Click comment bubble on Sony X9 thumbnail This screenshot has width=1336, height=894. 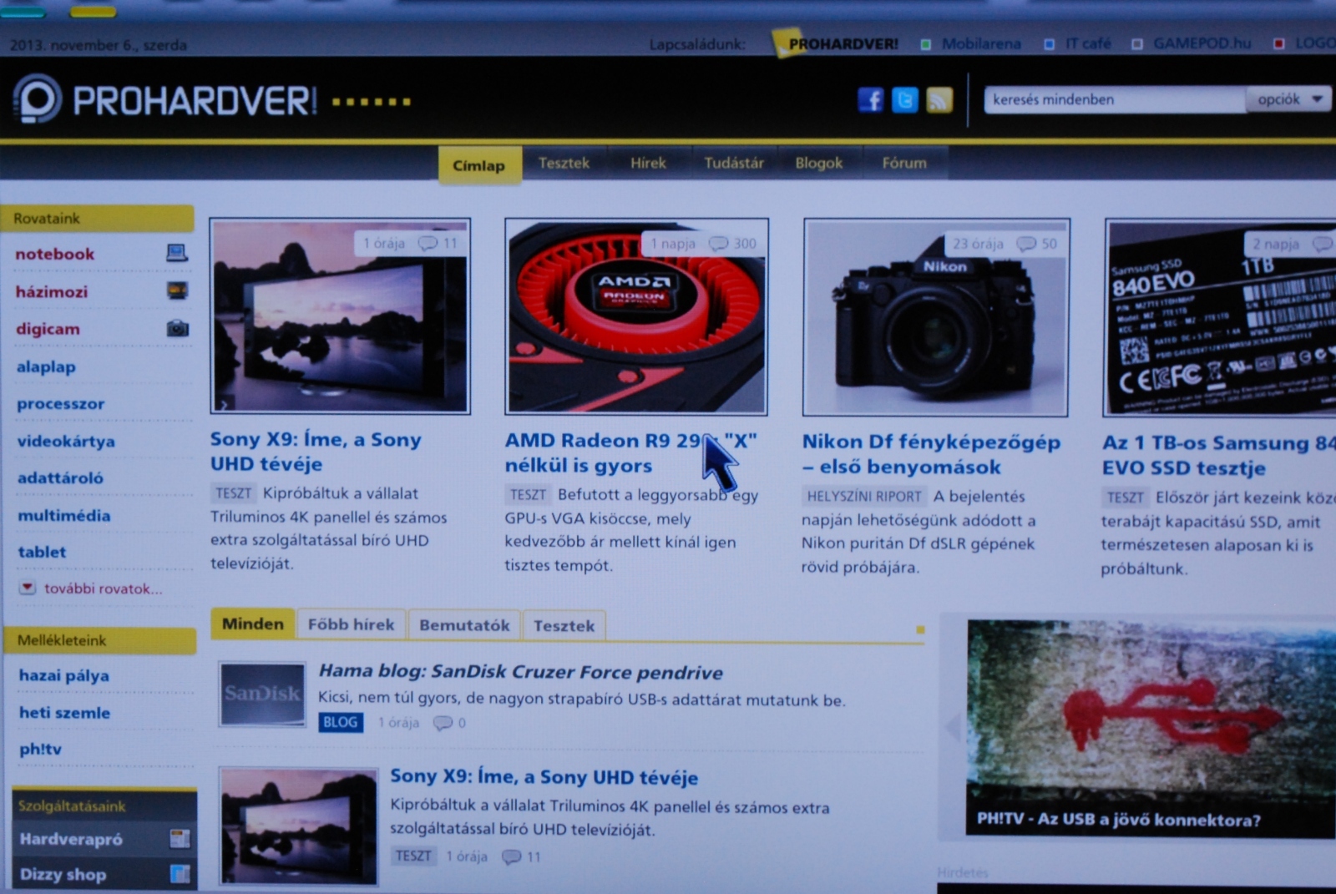pos(428,243)
